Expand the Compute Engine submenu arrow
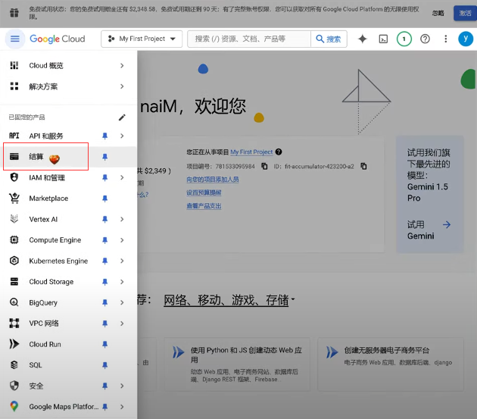The width and height of the screenshot is (477, 419). [122, 240]
